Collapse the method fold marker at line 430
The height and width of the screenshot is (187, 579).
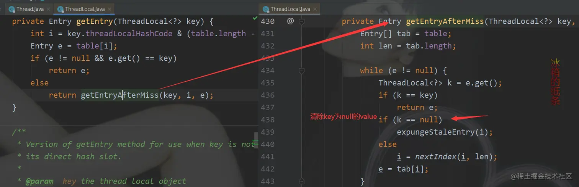[x=301, y=22]
